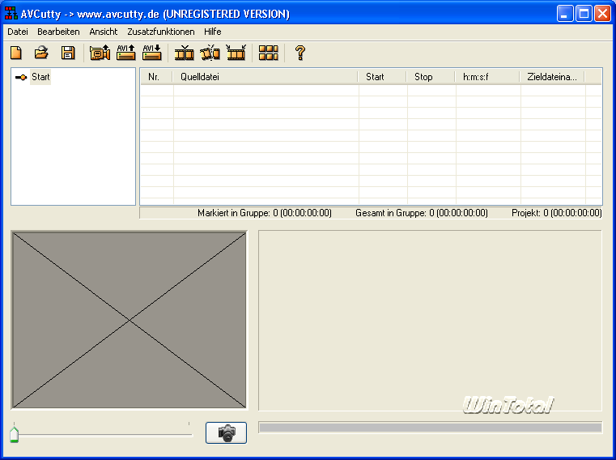Click the Projekt: 0 status text

click(556, 213)
